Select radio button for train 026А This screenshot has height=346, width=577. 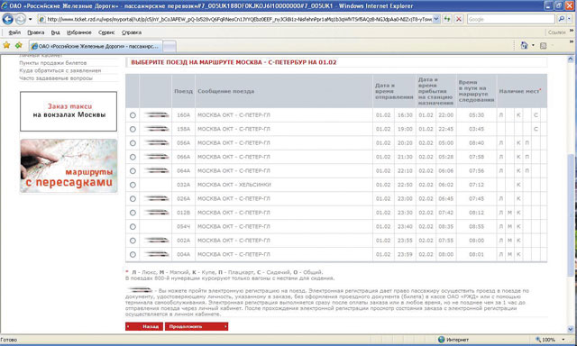(133, 199)
